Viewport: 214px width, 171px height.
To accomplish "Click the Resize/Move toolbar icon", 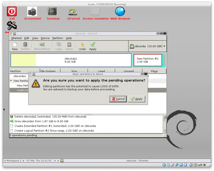I will (42, 46).
